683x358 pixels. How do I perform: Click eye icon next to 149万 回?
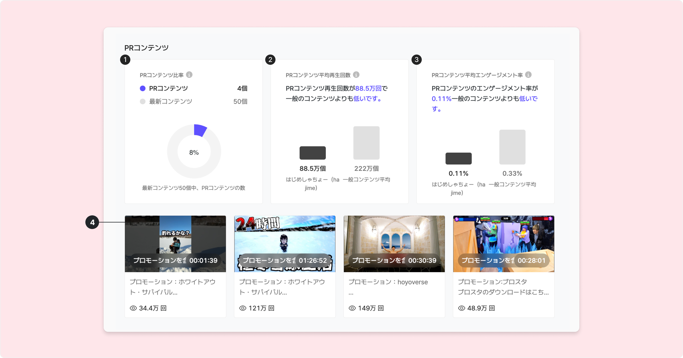pyautogui.click(x=352, y=308)
